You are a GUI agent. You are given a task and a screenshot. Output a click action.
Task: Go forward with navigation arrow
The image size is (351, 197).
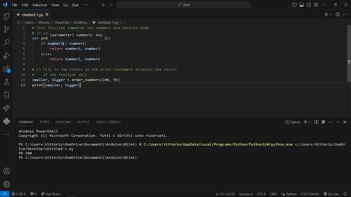[x=111, y=5]
